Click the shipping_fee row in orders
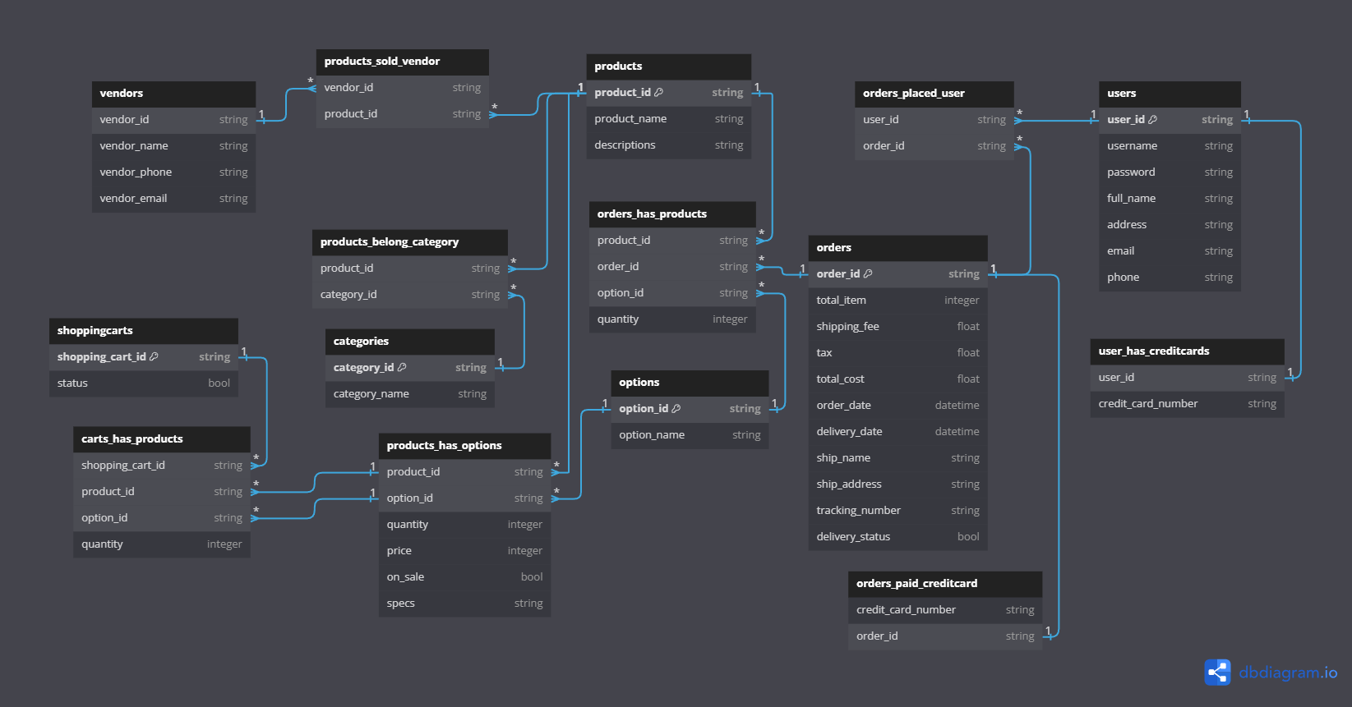Viewport: 1352px width, 707px height. coord(898,327)
